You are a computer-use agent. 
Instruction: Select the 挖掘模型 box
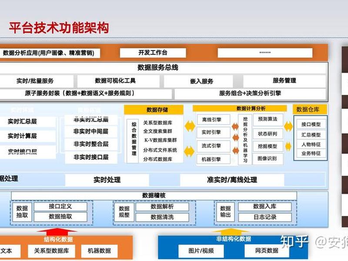268,147
